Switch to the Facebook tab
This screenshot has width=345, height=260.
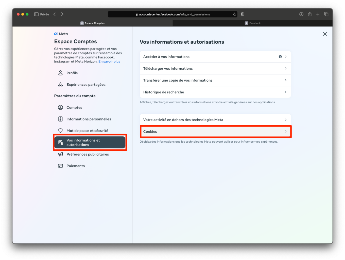click(x=253, y=23)
